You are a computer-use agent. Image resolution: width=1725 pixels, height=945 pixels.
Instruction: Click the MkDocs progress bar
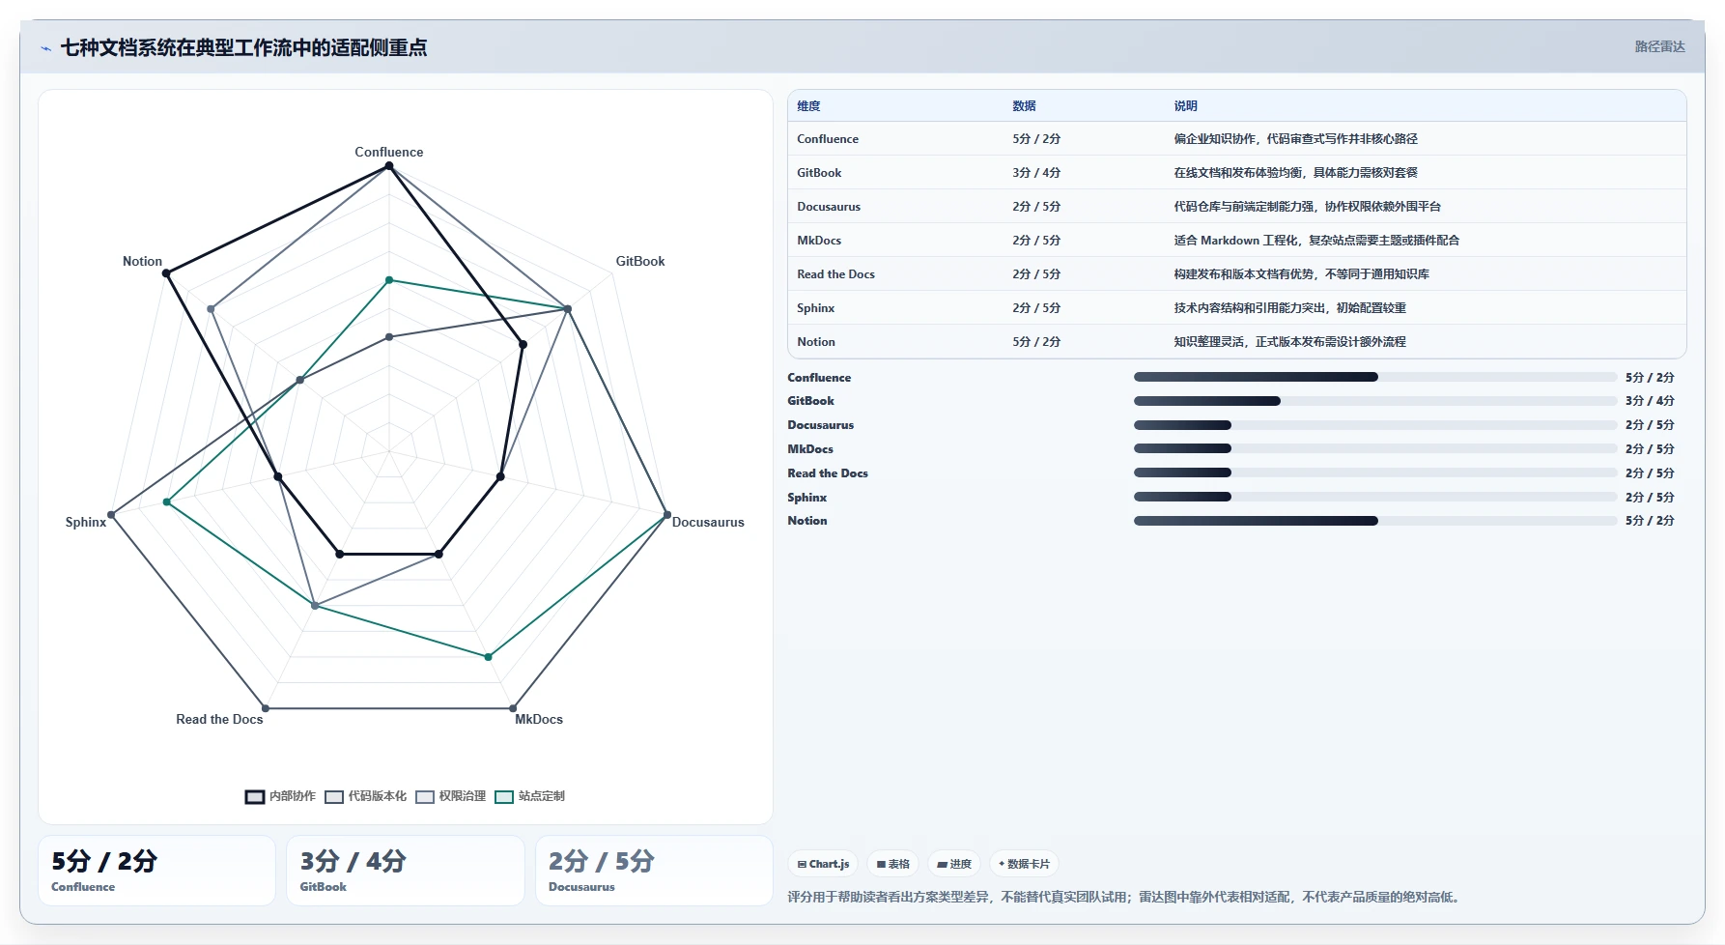coord(1375,448)
